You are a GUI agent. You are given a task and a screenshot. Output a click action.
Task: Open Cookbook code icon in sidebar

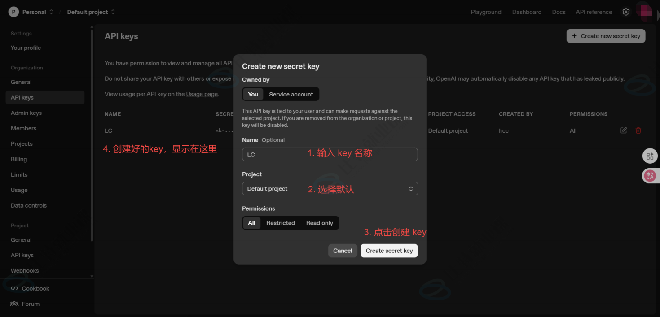click(14, 288)
